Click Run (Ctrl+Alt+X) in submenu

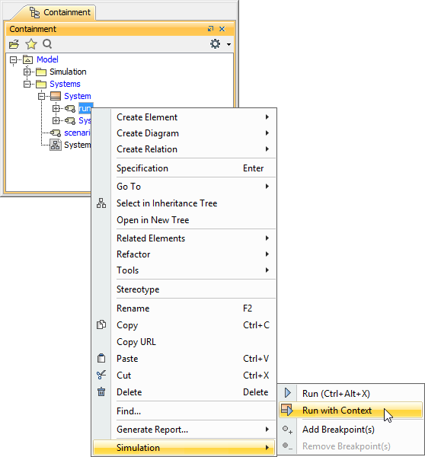350,394
